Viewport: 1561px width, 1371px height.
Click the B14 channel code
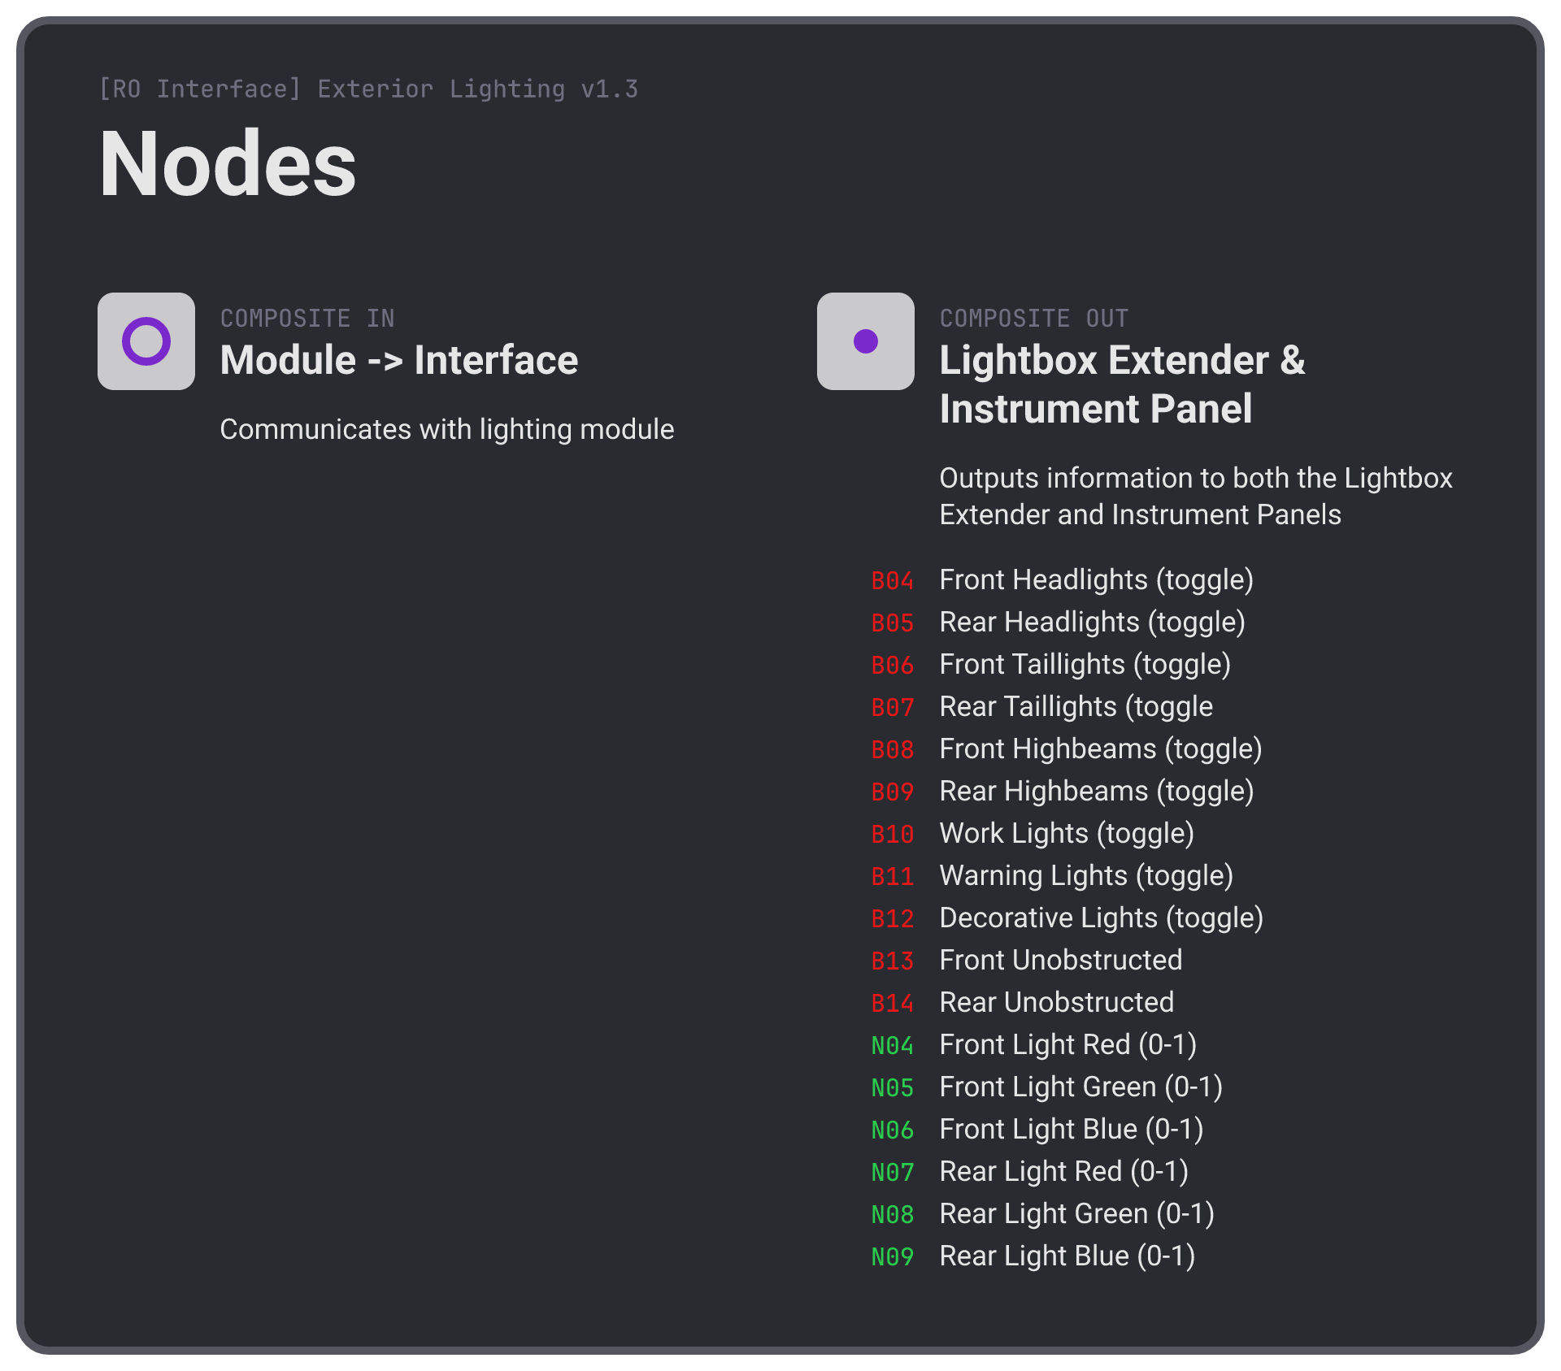pos(893,1004)
